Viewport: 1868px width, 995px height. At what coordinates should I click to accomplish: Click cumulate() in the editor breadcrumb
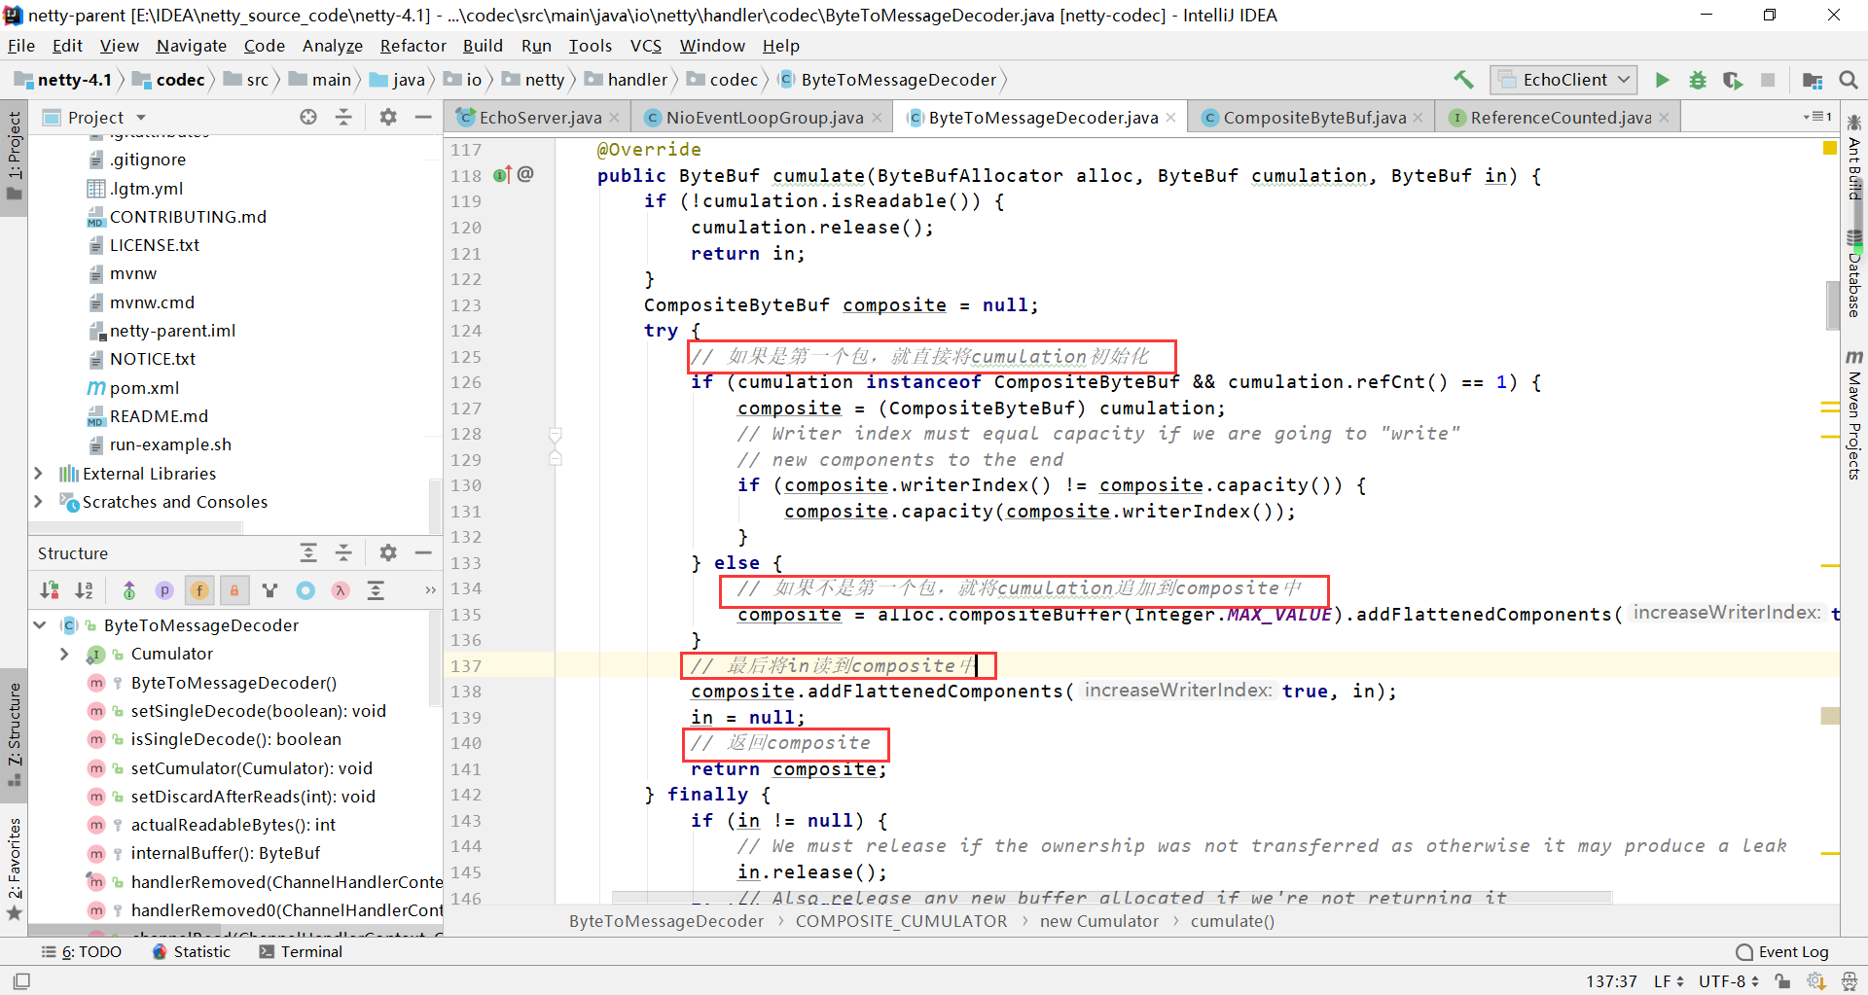pos(1232,921)
